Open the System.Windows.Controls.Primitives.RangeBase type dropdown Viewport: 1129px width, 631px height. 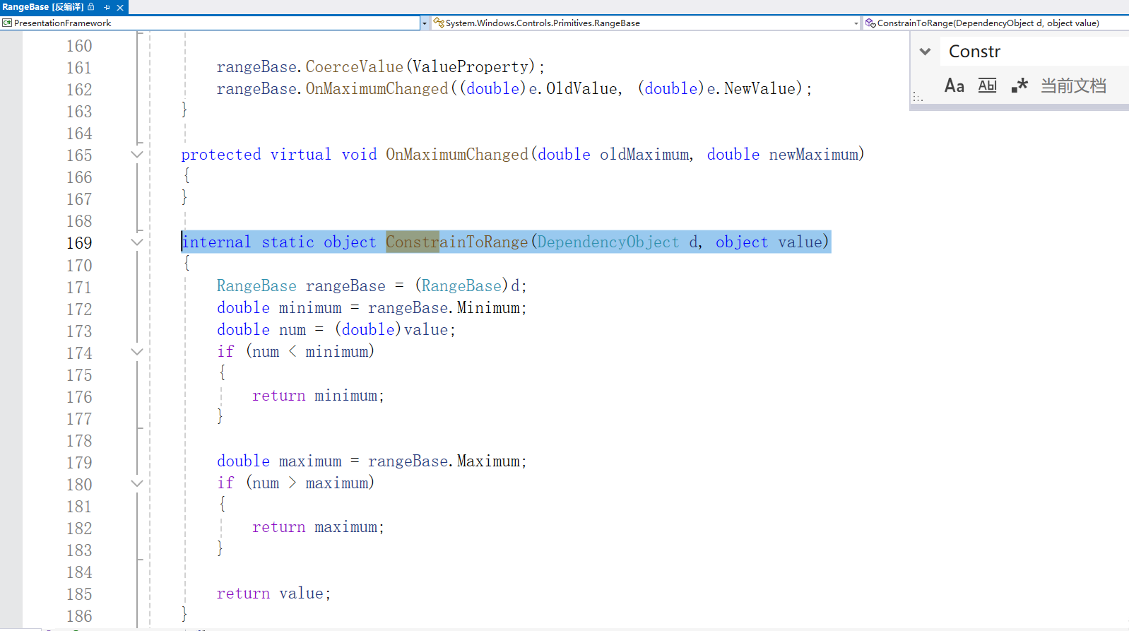coord(856,23)
